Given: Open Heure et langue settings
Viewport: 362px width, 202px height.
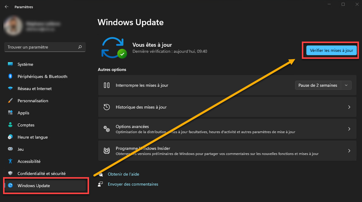Looking at the screenshot, I should pyautogui.click(x=45, y=137).
